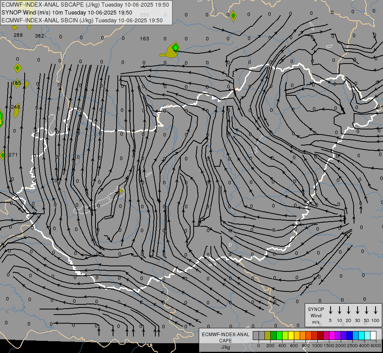Pick the pure yellow CAPE legend swatch

click(291, 335)
